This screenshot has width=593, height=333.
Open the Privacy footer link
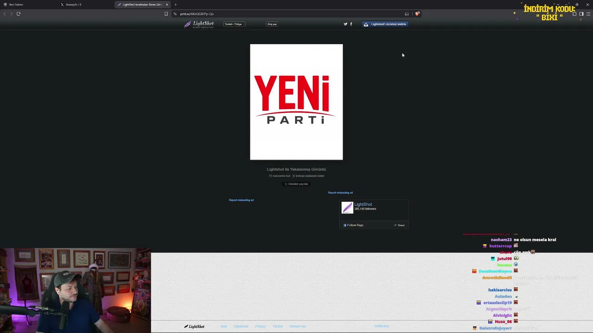(x=260, y=327)
